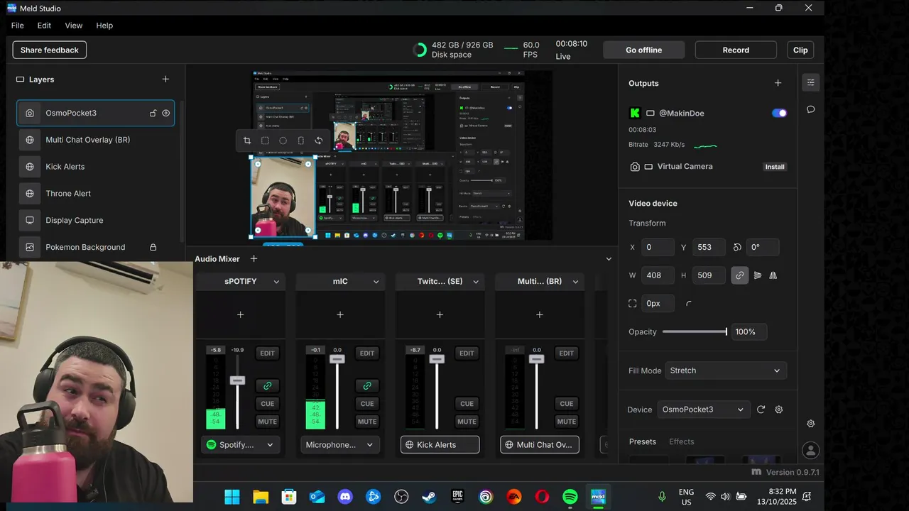
Task: Adjust the Opacity slider
Action: [695, 331]
